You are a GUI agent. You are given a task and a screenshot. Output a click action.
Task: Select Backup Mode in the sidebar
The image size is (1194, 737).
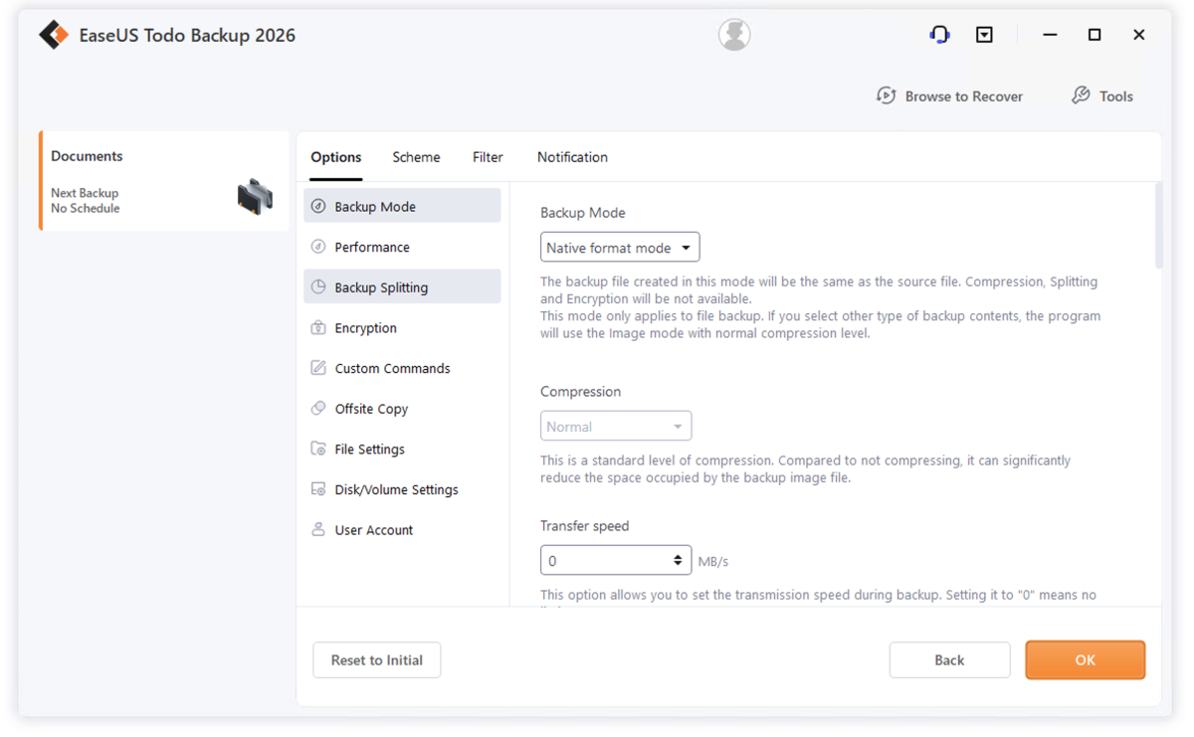click(402, 206)
